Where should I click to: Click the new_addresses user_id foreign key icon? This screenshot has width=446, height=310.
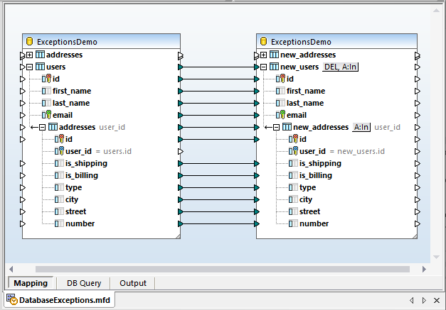pyautogui.click(x=292, y=151)
